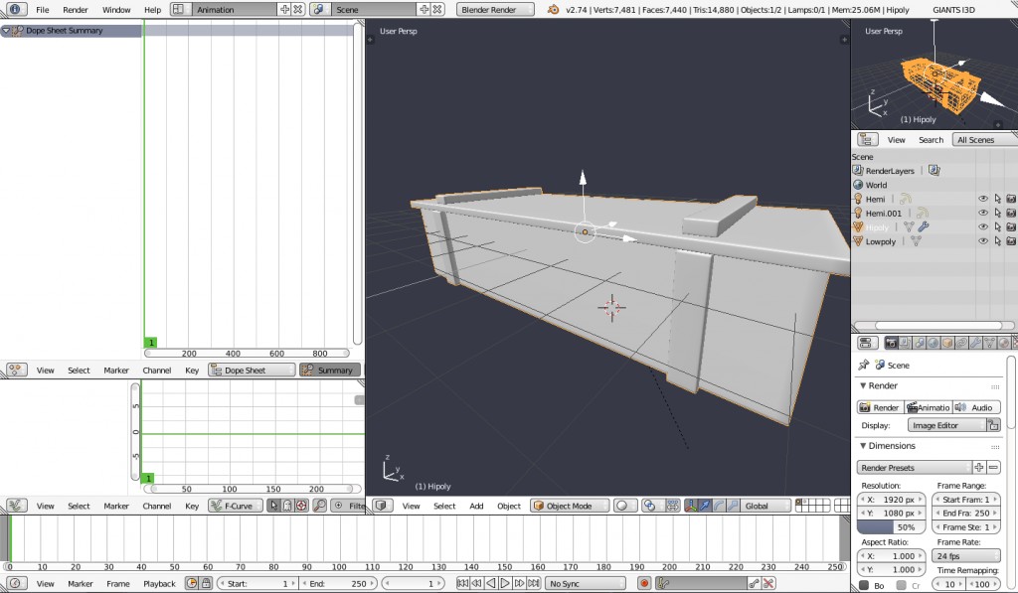
Task: Select the Render camera icon in Properties editor
Action: click(891, 342)
